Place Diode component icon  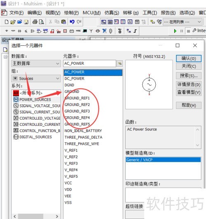[19, 31]
